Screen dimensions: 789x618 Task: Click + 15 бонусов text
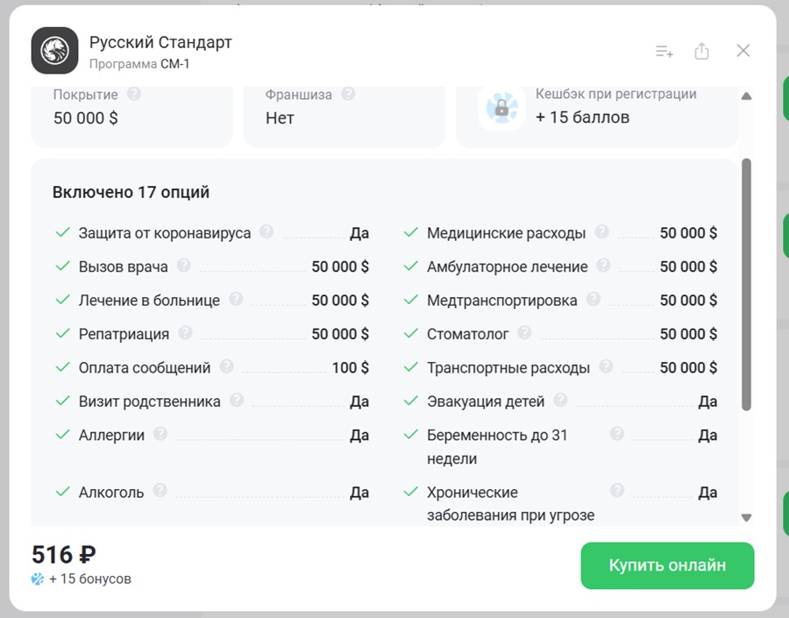(x=90, y=579)
